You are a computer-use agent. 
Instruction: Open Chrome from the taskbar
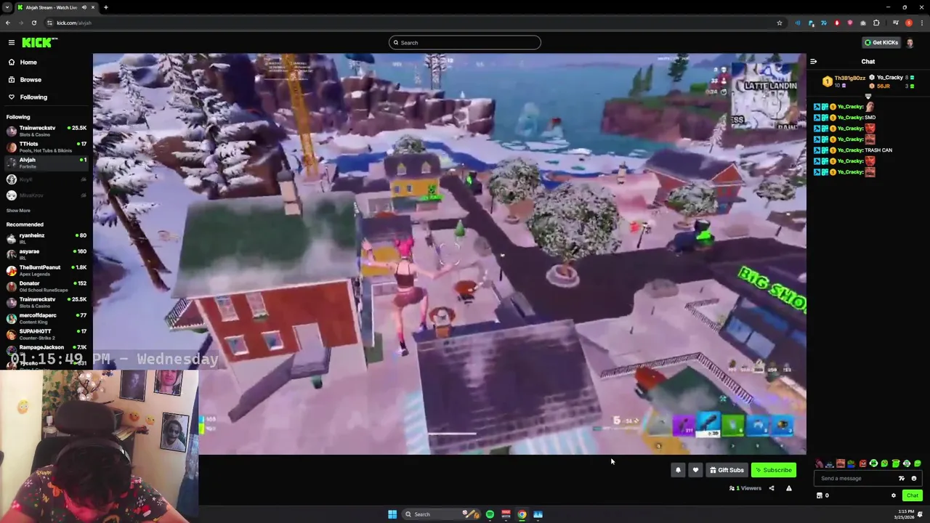(522, 514)
